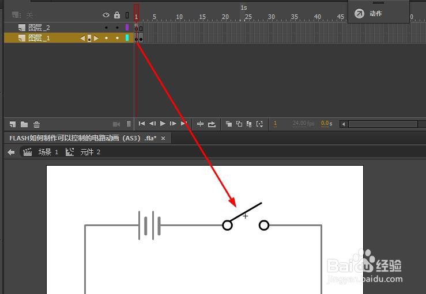Click layer icon of 图层_2

22,28
